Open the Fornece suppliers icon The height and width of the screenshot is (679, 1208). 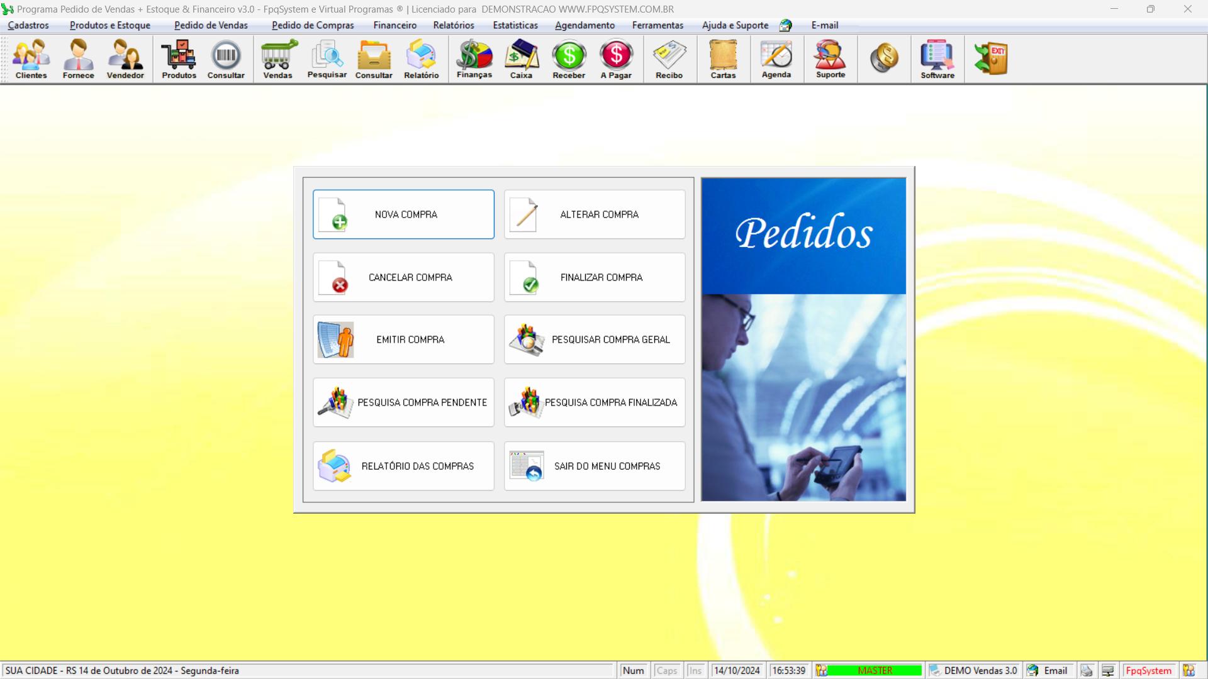[78, 59]
